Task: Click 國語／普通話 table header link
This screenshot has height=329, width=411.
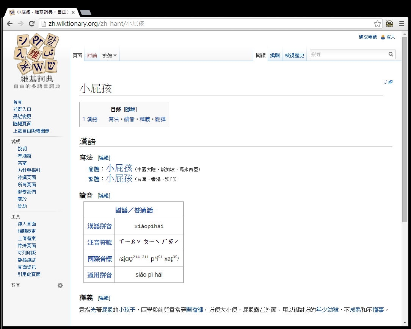Action: click(x=134, y=210)
